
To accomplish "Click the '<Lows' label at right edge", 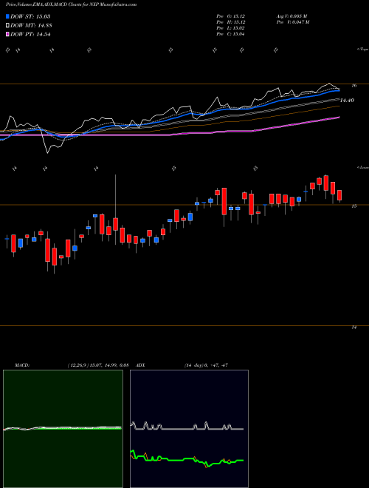I will coord(362,167).
